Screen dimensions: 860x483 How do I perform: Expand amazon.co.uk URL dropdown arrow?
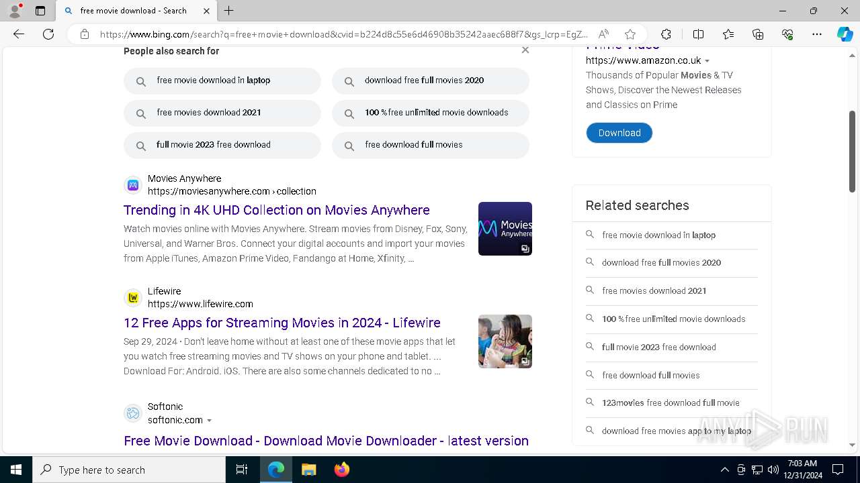pyautogui.click(x=707, y=61)
